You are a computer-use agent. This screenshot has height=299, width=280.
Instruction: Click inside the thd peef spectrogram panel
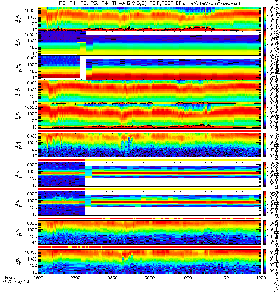tap(150, 92)
